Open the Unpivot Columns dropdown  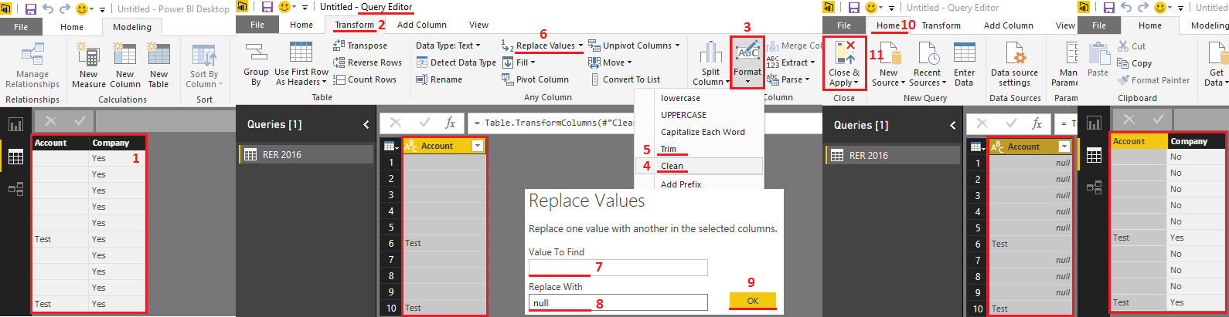[x=678, y=46]
